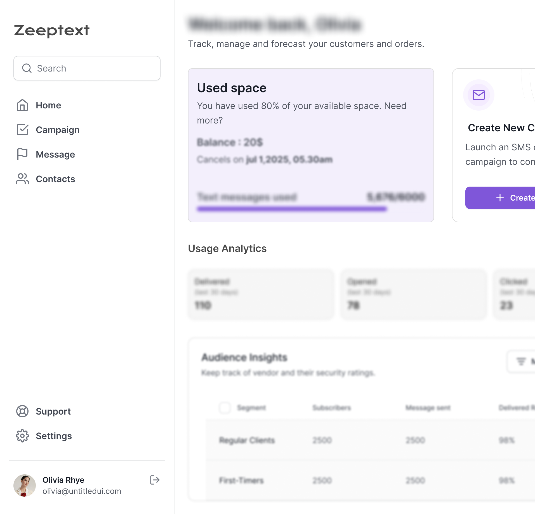Image resolution: width=535 pixels, height=514 pixels.
Task: Toggle the select-all checkbox beside Segment
Action: [225, 408]
